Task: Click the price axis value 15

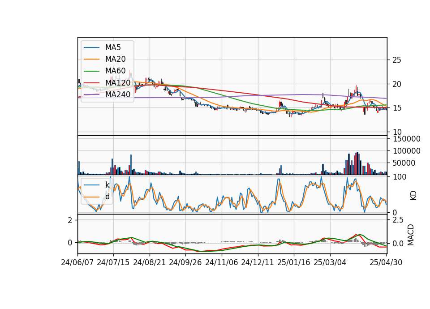Action: (x=396, y=108)
